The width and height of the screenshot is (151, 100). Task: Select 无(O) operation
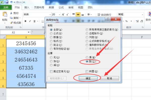(55, 57)
